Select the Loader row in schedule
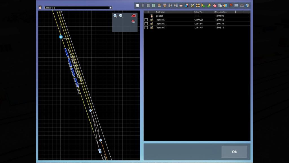 click(197, 16)
